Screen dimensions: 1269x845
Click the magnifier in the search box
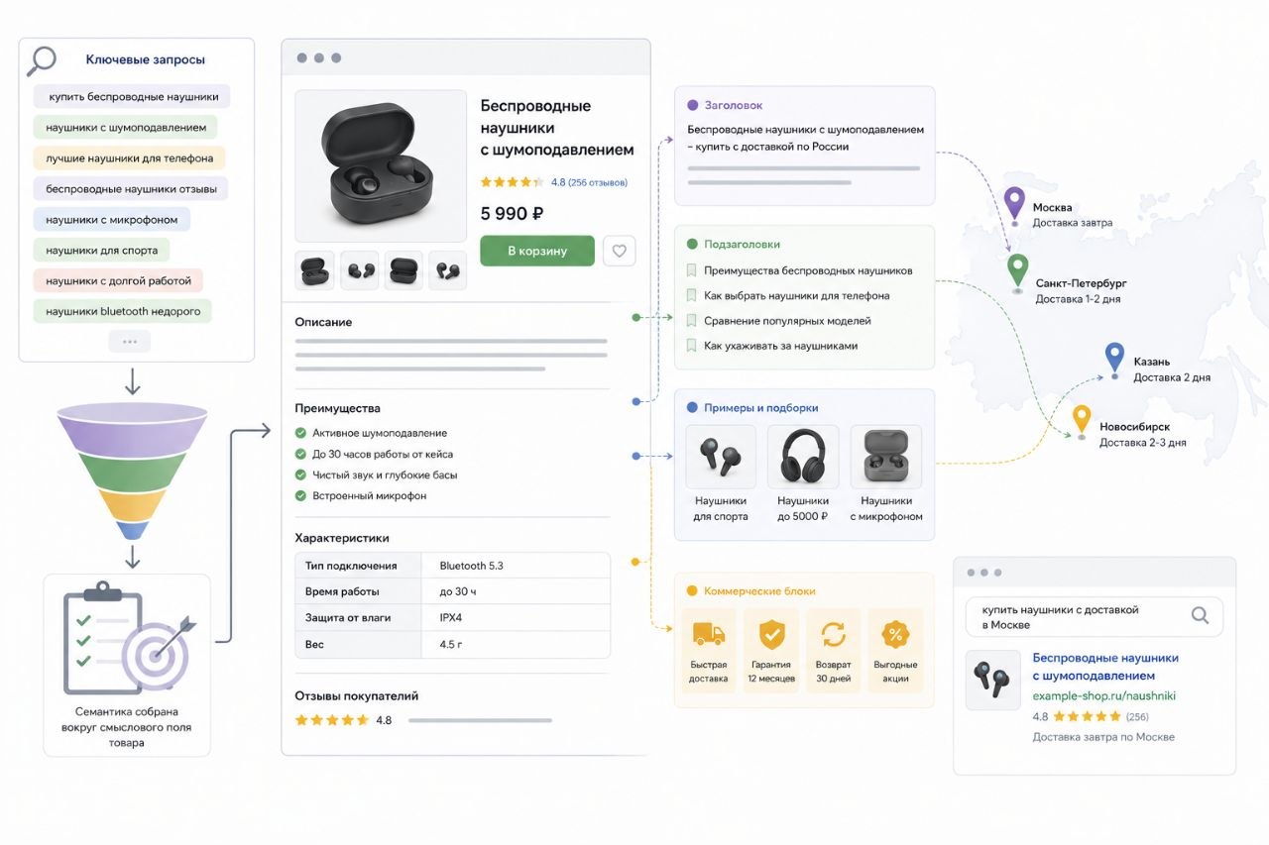click(x=1200, y=615)
